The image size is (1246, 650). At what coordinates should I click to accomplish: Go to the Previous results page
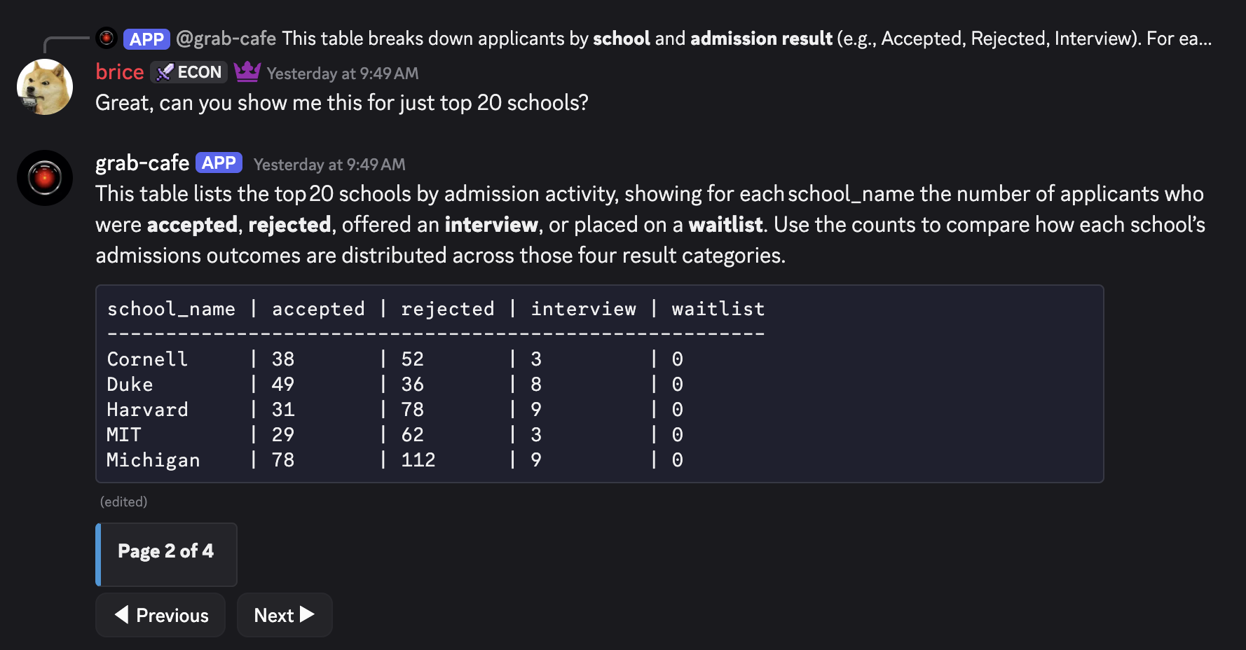click(160, 615)
